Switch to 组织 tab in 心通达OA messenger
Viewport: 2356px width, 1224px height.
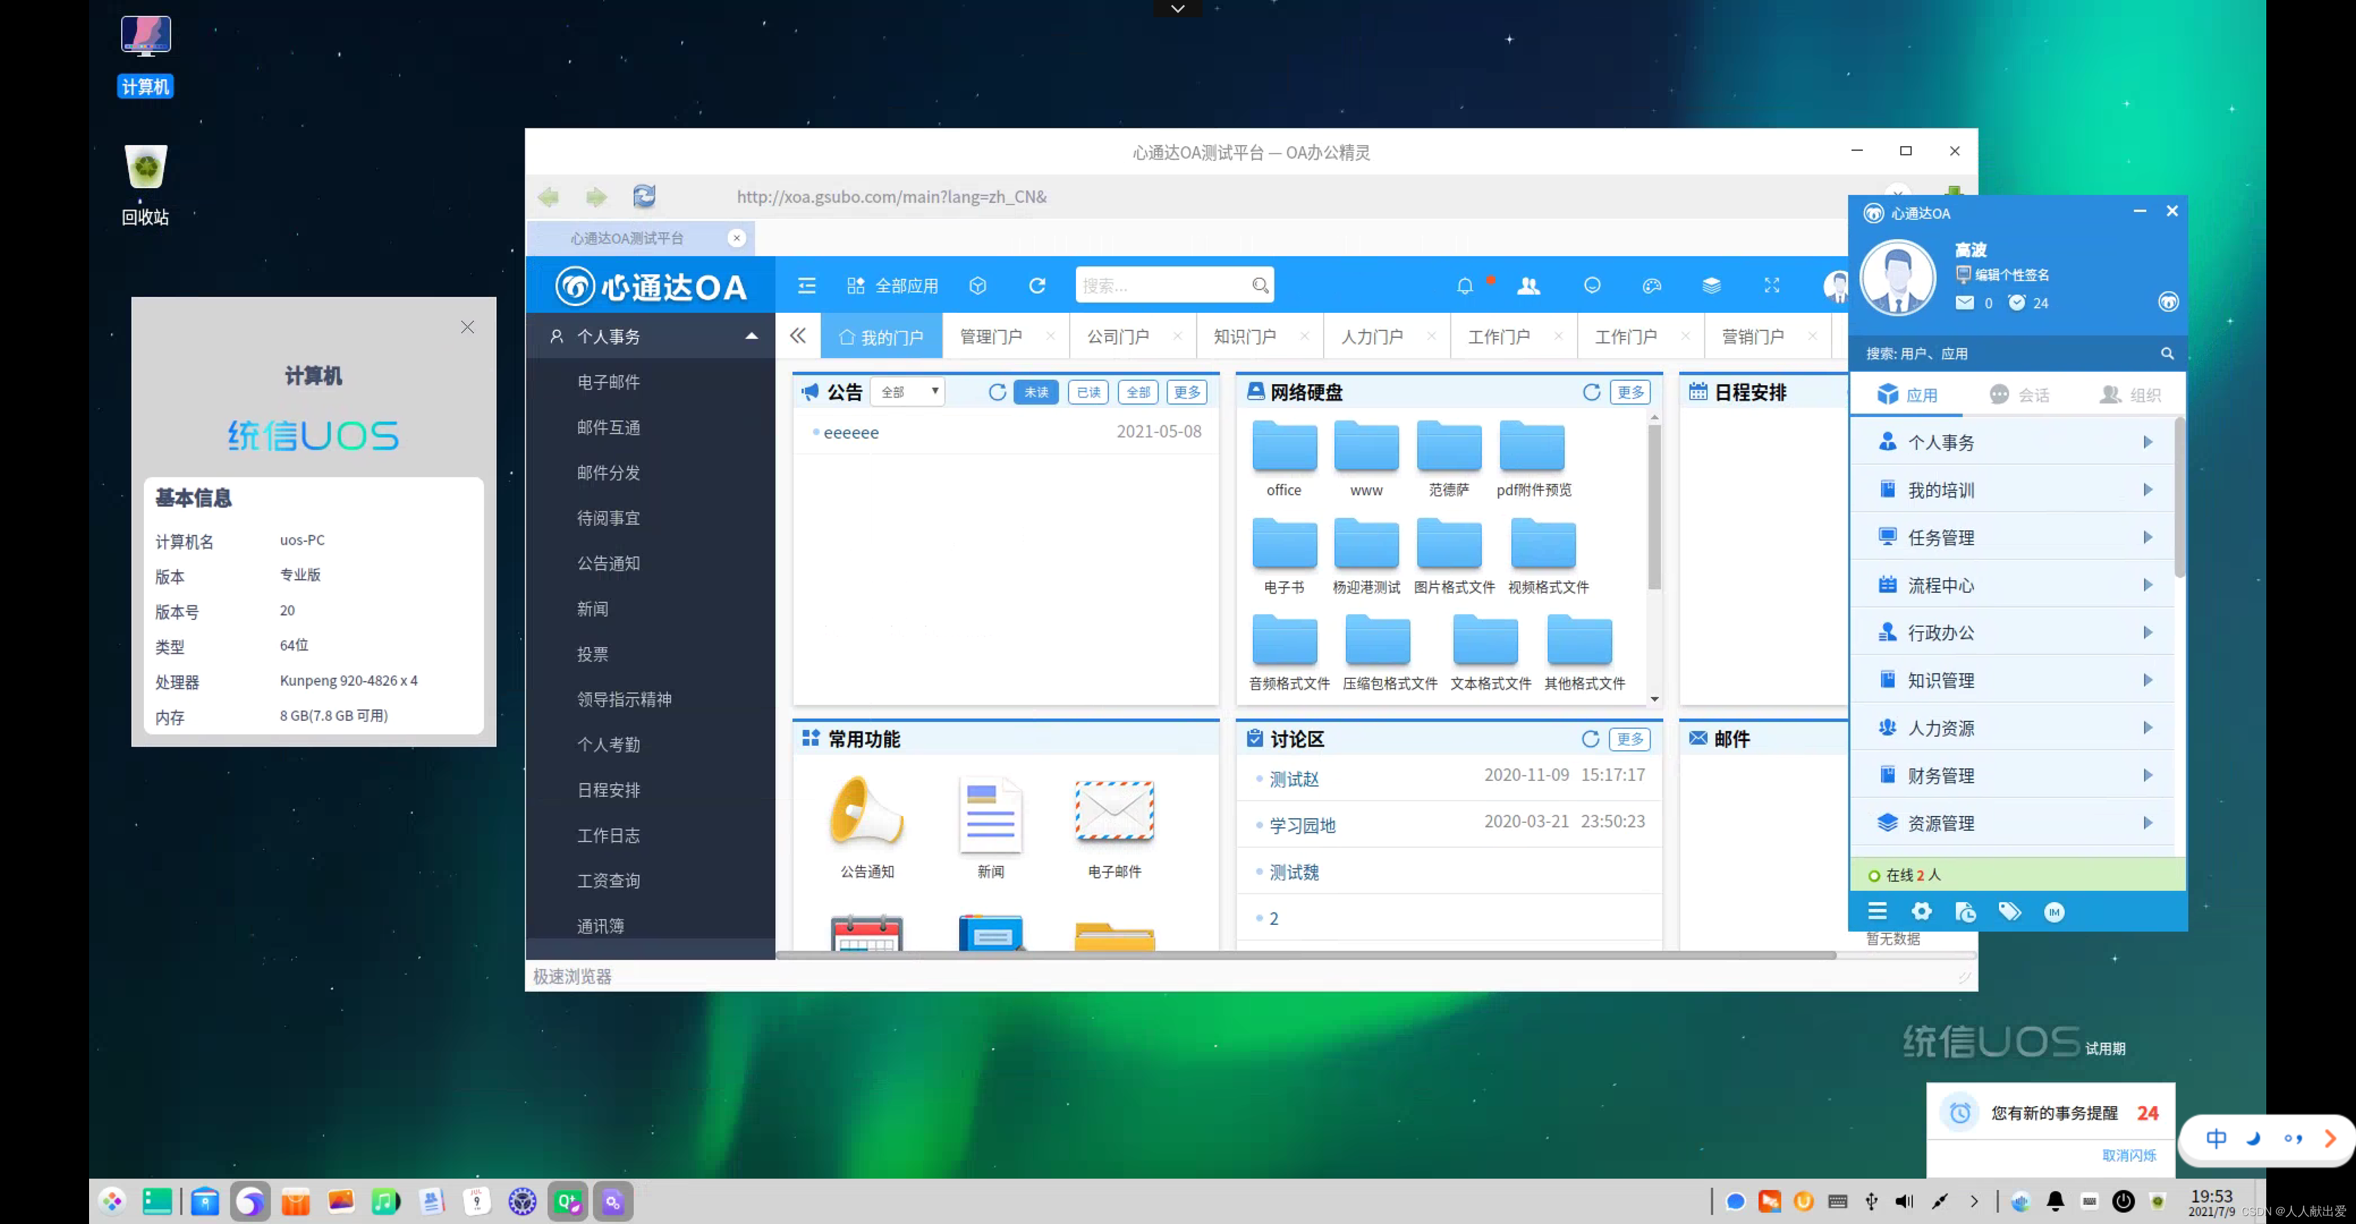point(2130,395)
